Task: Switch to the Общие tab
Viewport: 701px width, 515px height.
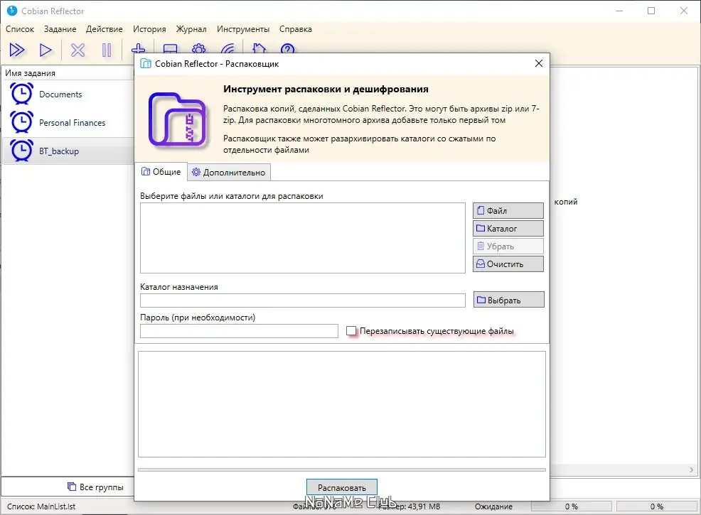Action: point(161,172)
